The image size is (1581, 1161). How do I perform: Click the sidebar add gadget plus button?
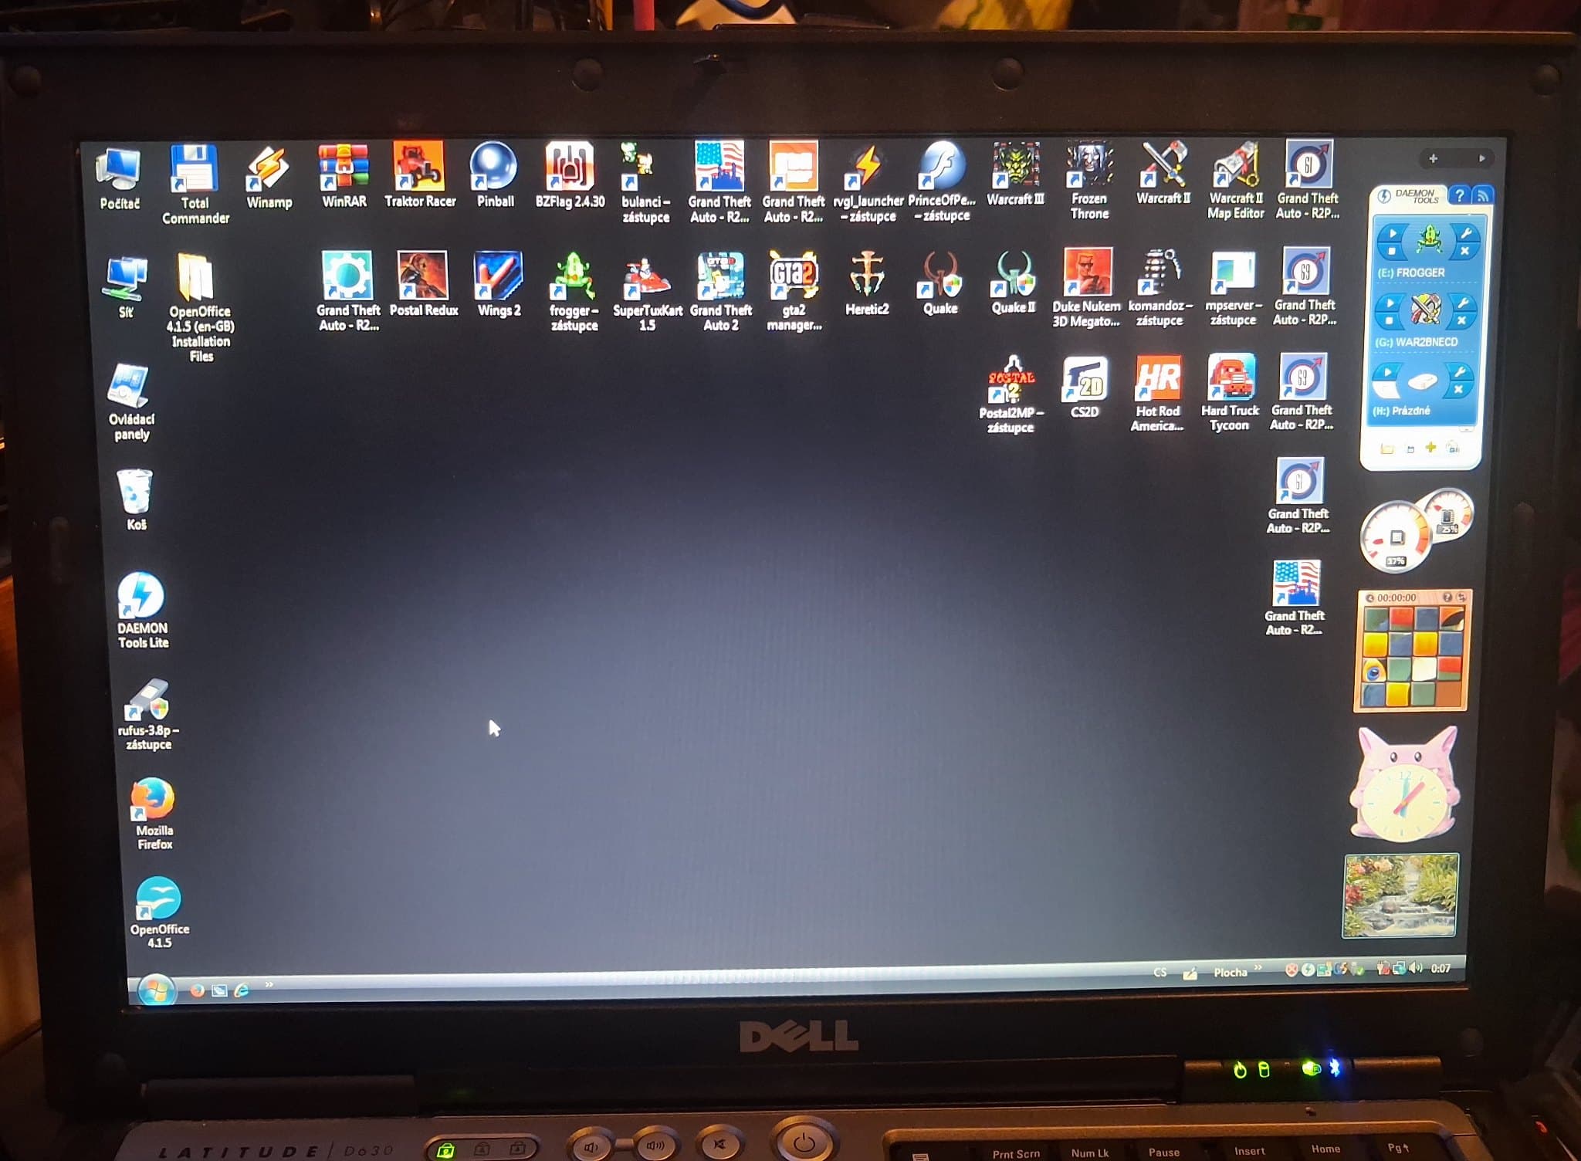click(1433, 158)
